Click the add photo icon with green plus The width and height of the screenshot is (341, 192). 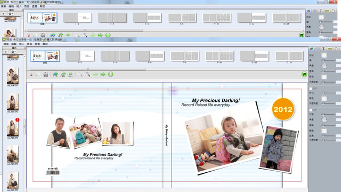(55, 74)
